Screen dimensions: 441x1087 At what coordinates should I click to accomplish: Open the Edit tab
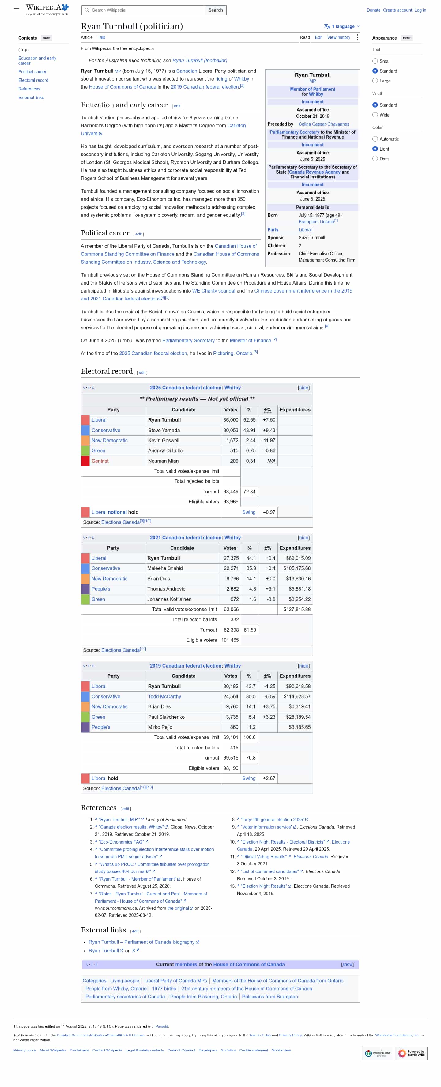pyautogui.click(x=319, y=37)
